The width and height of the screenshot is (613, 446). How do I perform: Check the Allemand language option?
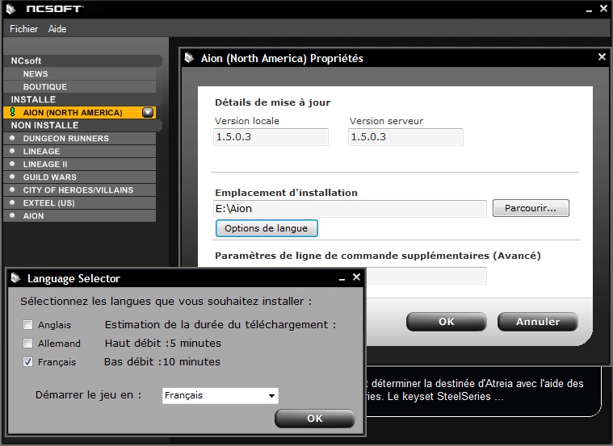pos(28,344)
